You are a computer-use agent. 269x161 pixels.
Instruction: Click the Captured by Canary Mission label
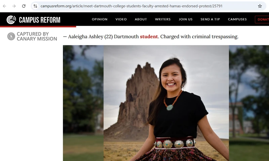point(37,37)
